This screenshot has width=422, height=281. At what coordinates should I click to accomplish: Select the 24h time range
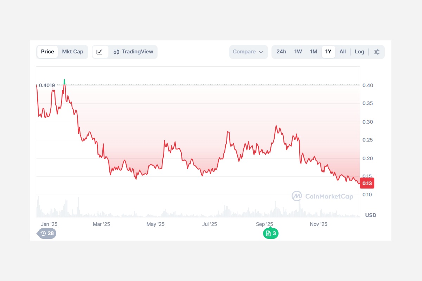pos(281,52)
